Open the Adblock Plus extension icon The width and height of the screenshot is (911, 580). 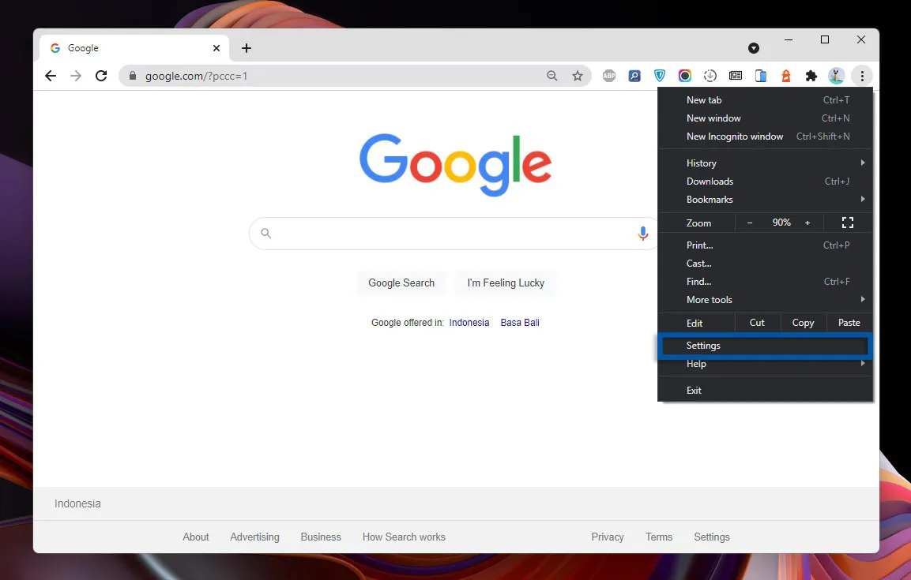point(608,75)
